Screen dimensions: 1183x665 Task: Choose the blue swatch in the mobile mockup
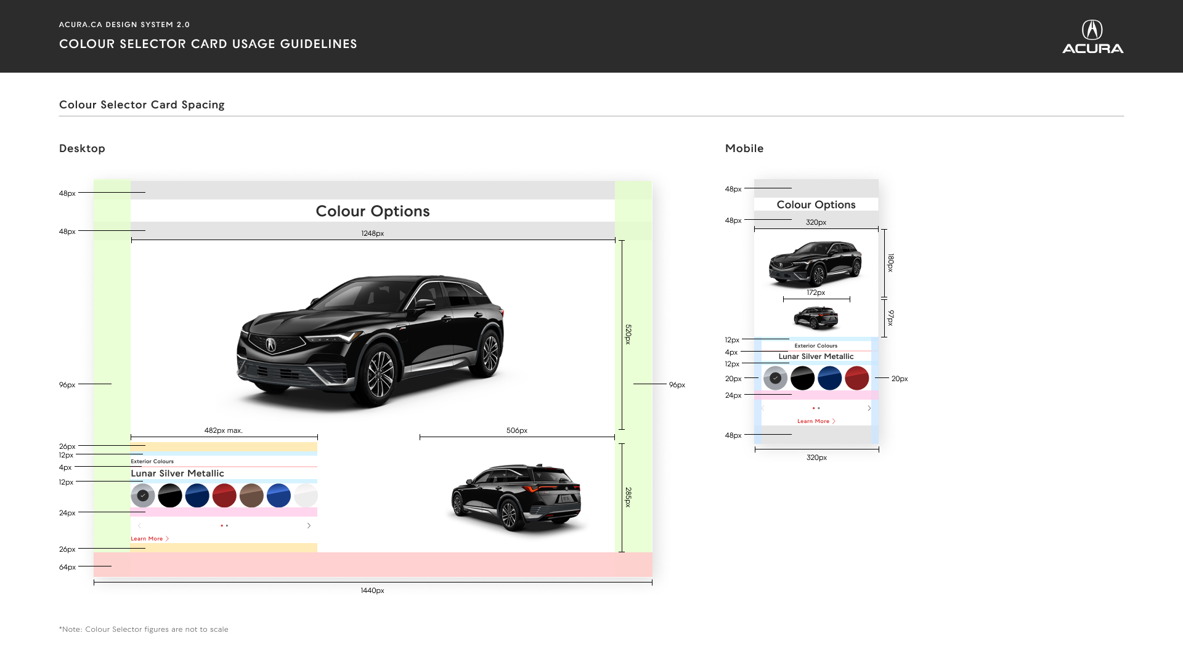[830, 378]
